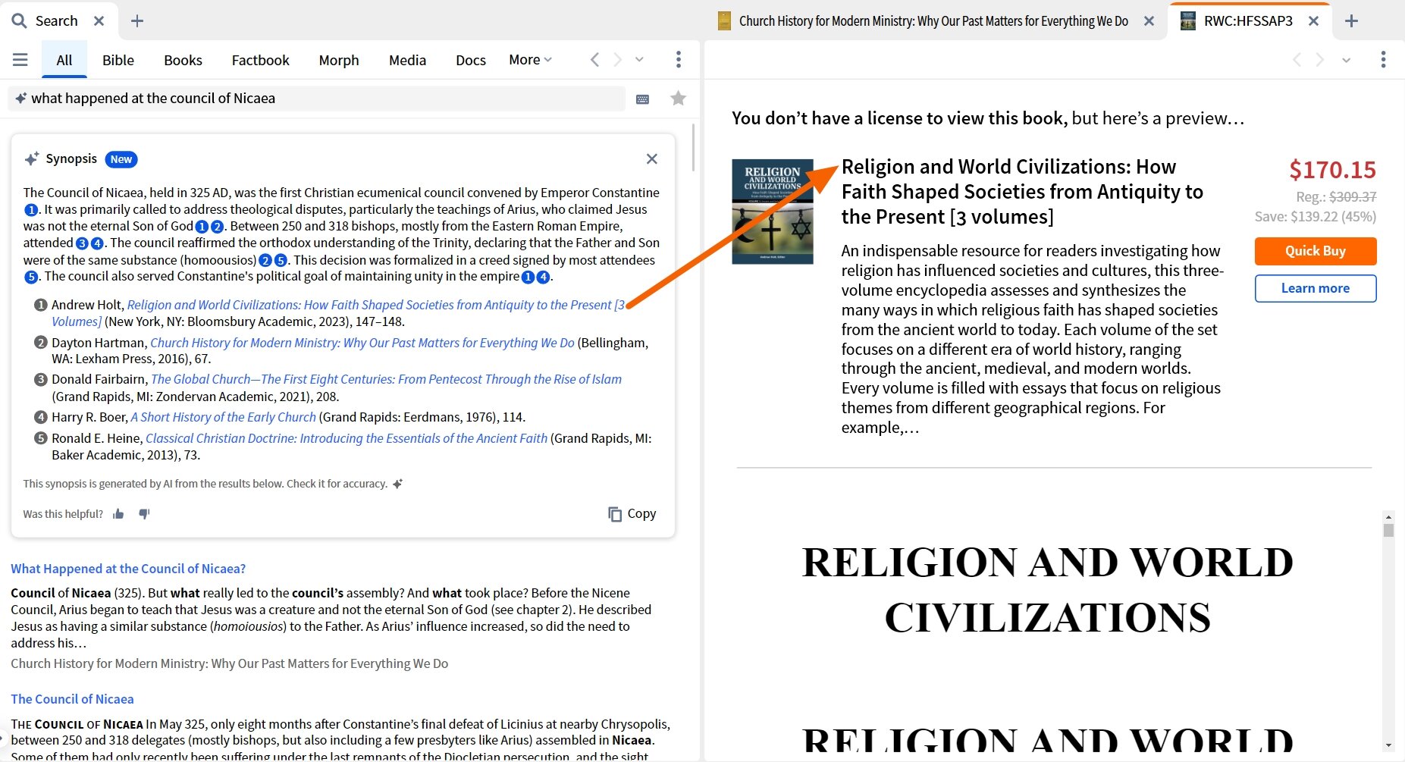Open Classical Christian Doctrine reference link
The image size is (1405, 762).
tap(347, 438)
